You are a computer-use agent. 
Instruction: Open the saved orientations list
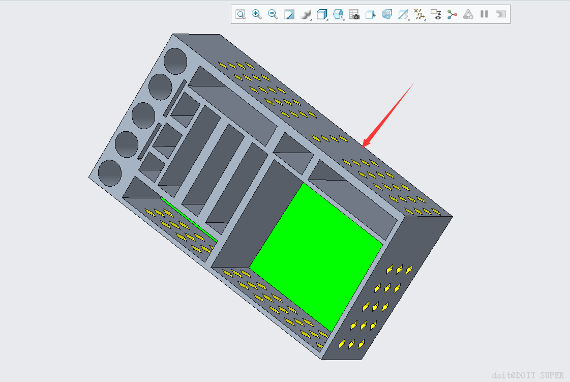(339, 15)
